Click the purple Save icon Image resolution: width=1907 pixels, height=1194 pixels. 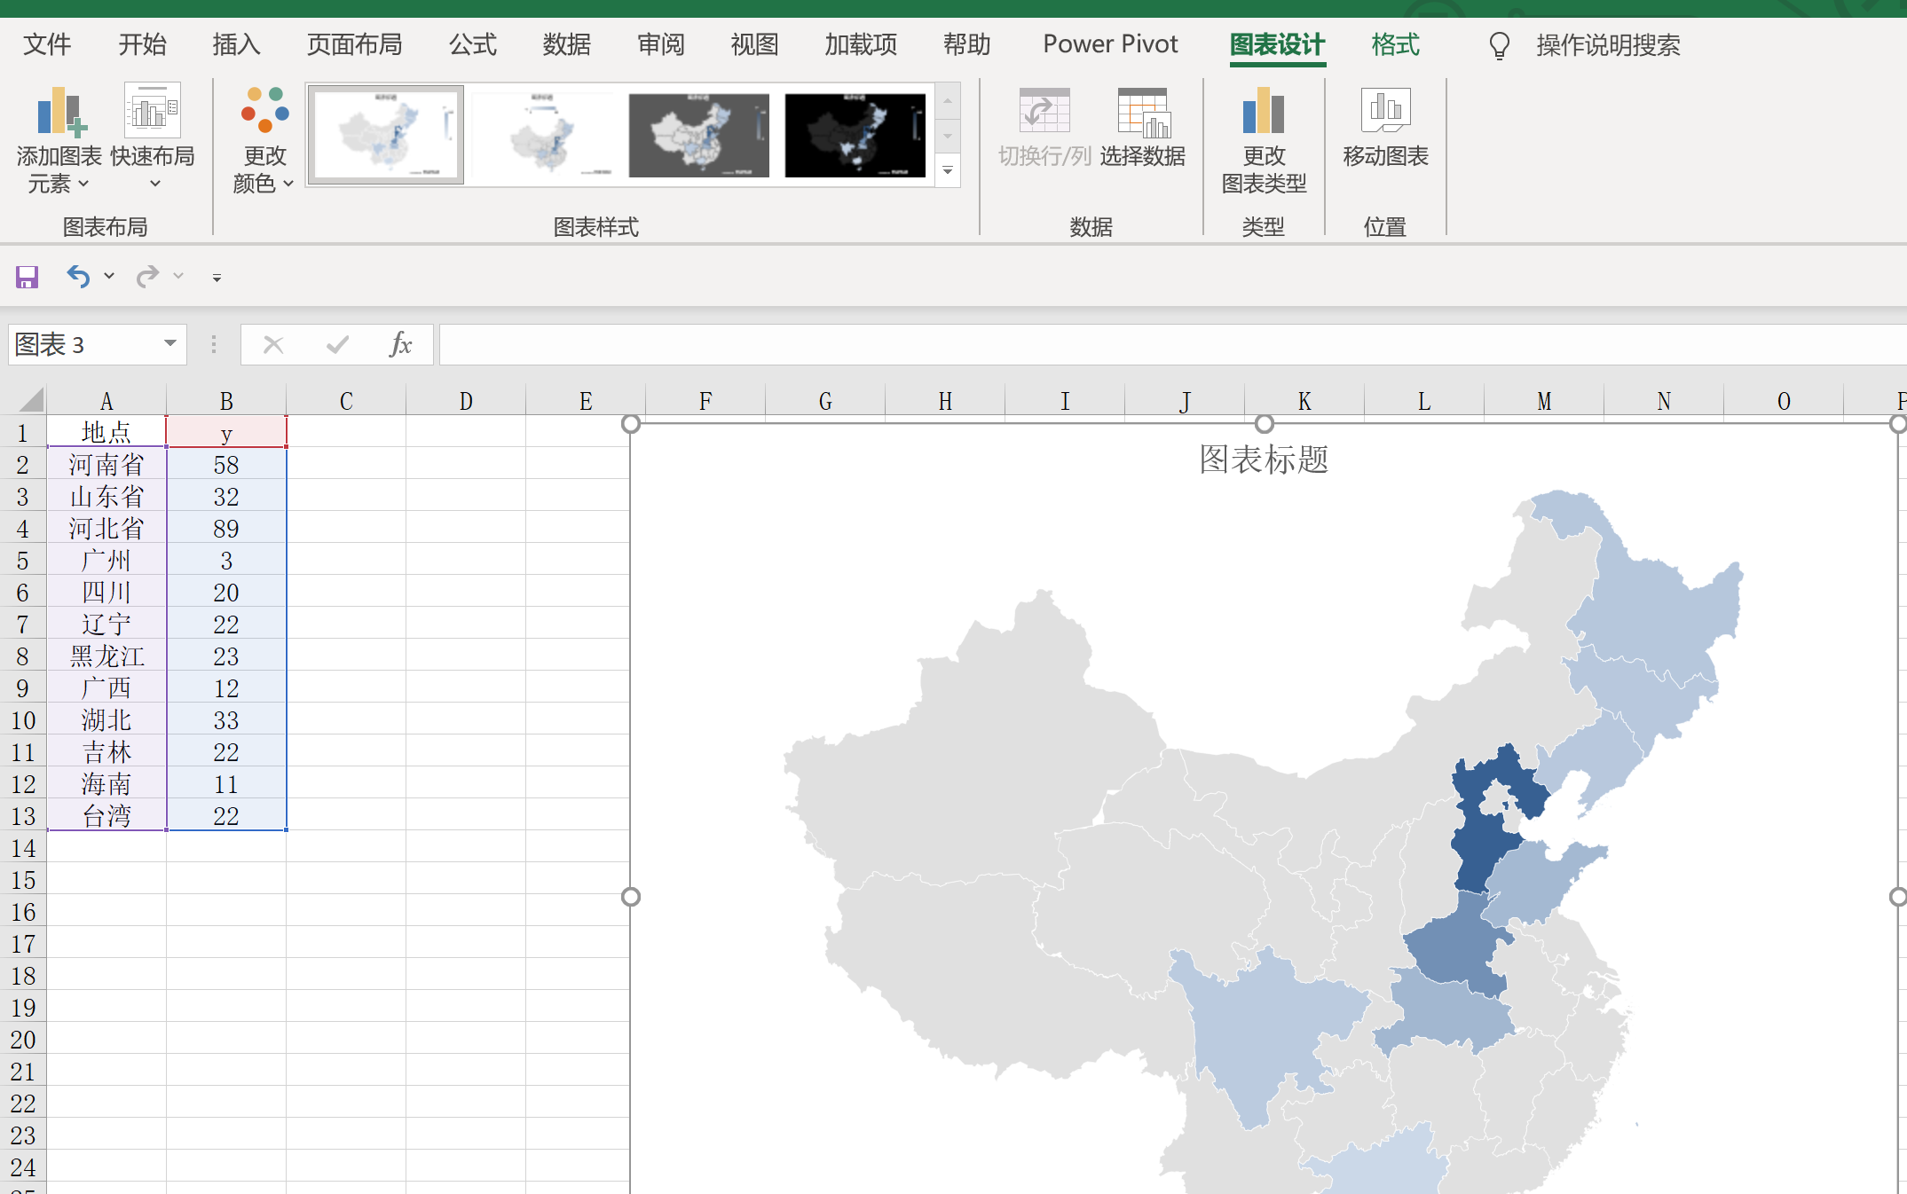point(27,277)
